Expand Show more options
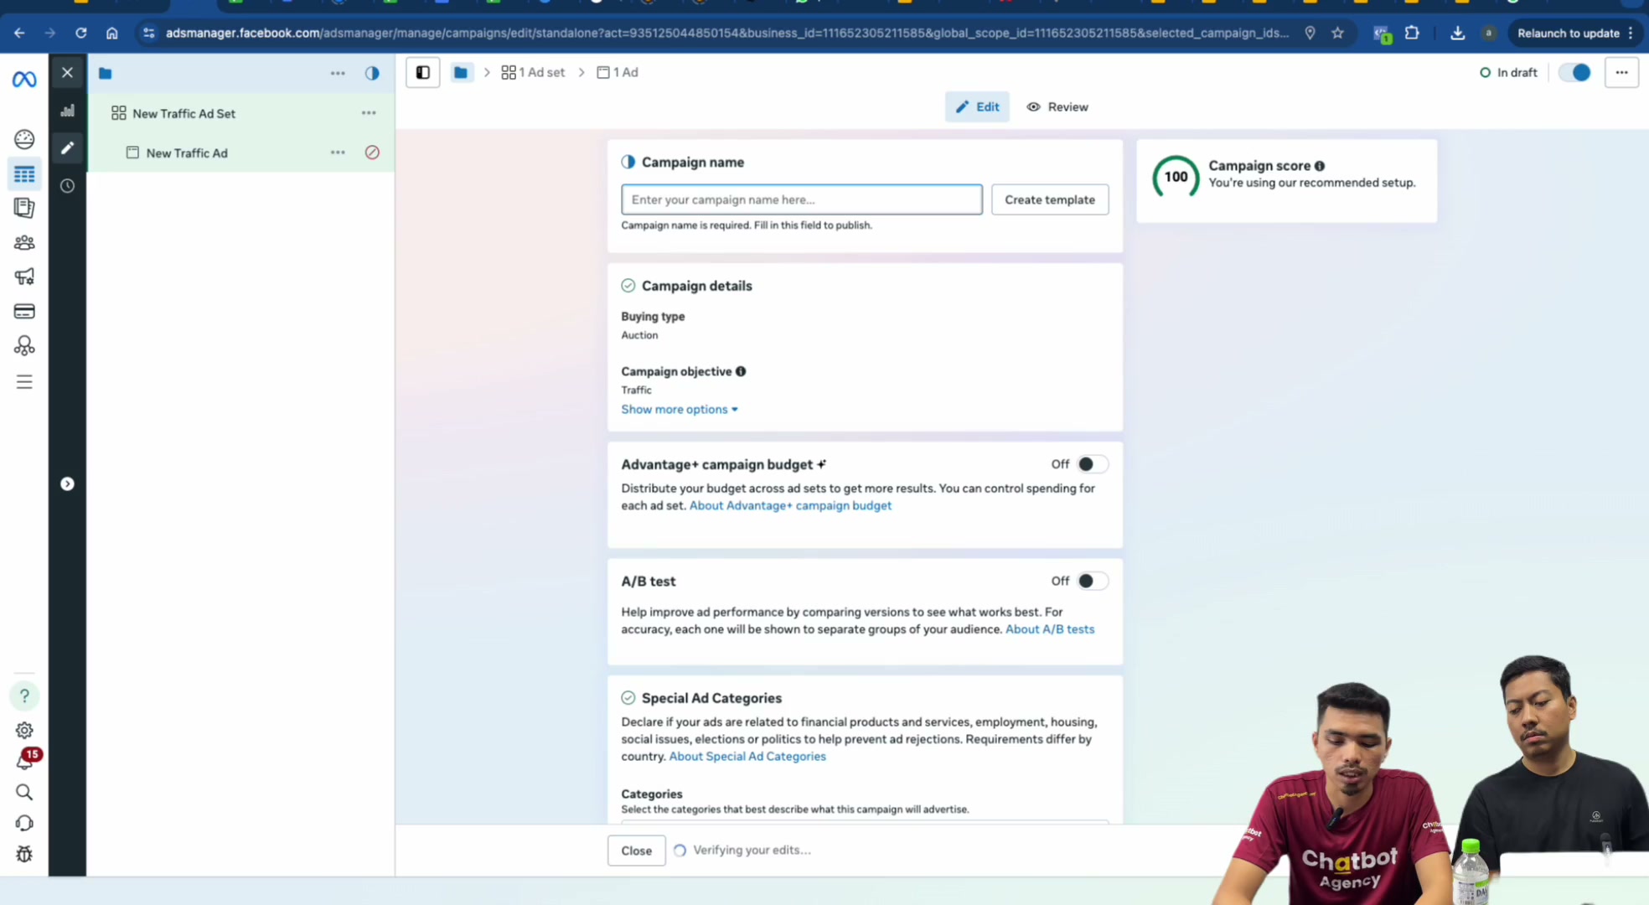The image size is (1649, 905). pos(680,410)
